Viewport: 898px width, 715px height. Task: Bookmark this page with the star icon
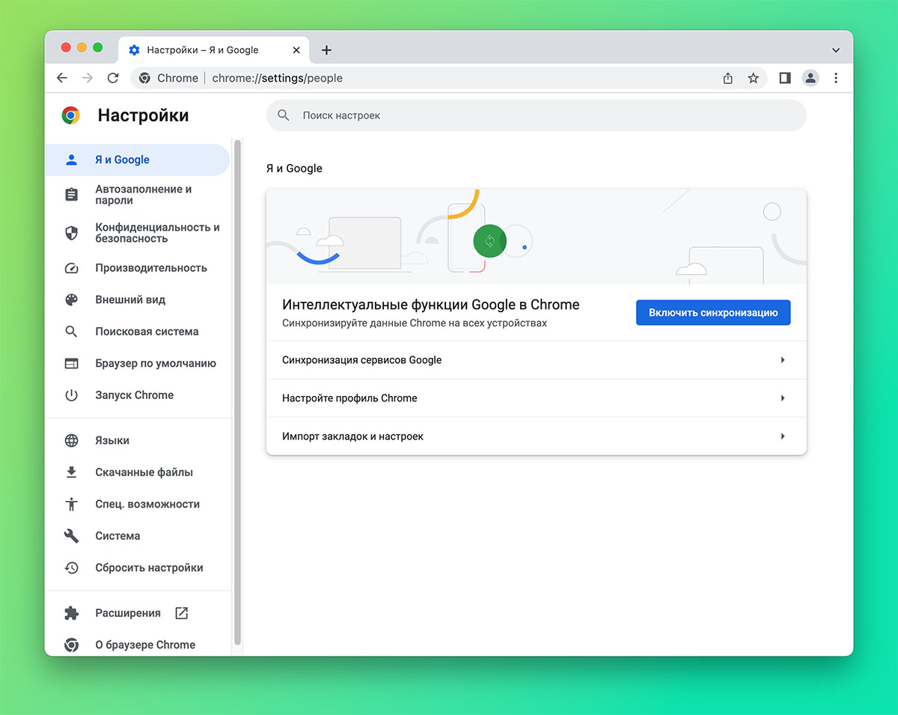click(x=753, y=78)
